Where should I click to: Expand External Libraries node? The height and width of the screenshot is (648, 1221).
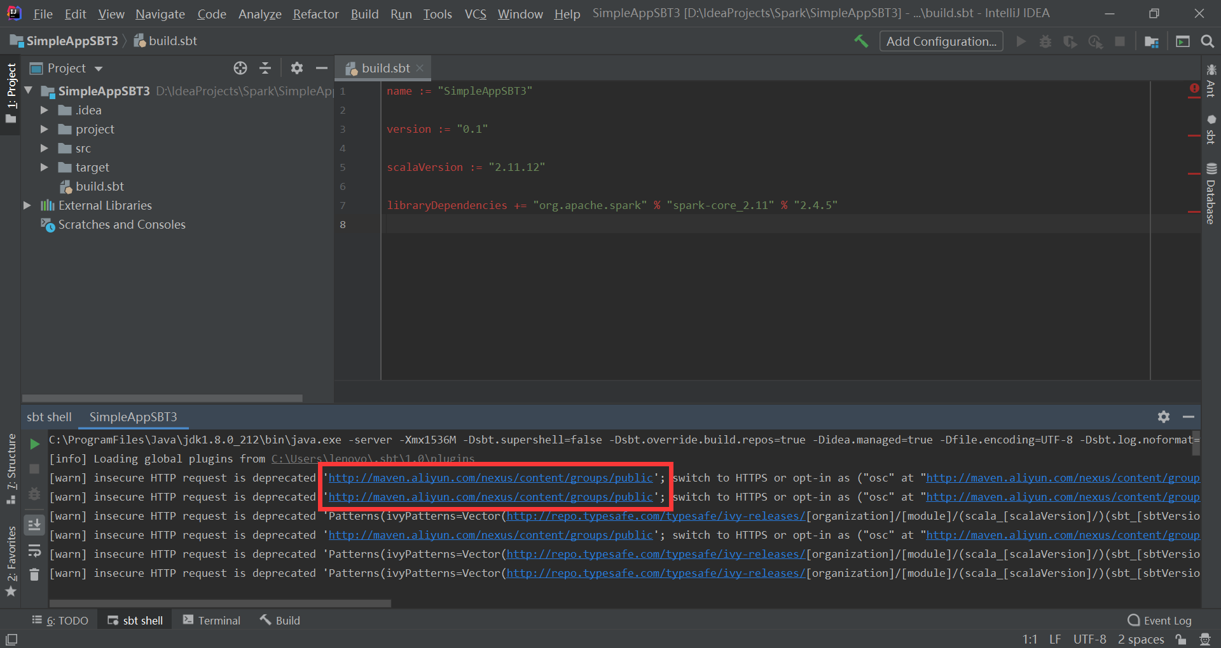(27, 205)
